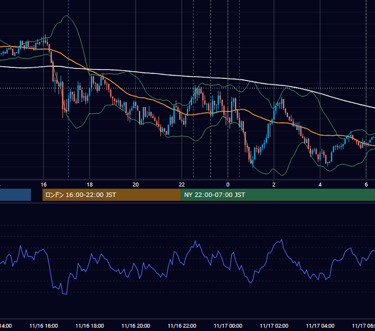The image size is (375, 331).
Task: Click the 0 hour label on the upper axis
Action: (228, 185)
